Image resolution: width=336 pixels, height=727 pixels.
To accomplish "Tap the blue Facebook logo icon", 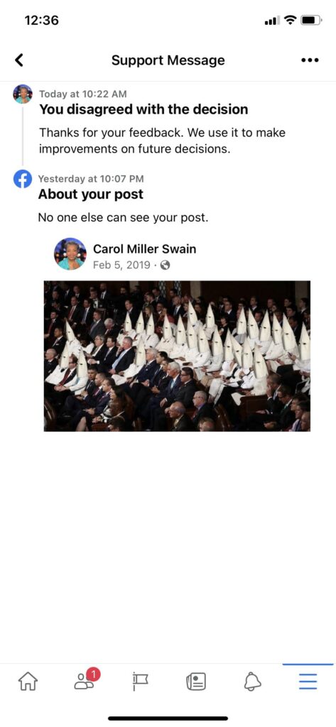I will pos(22,179).
